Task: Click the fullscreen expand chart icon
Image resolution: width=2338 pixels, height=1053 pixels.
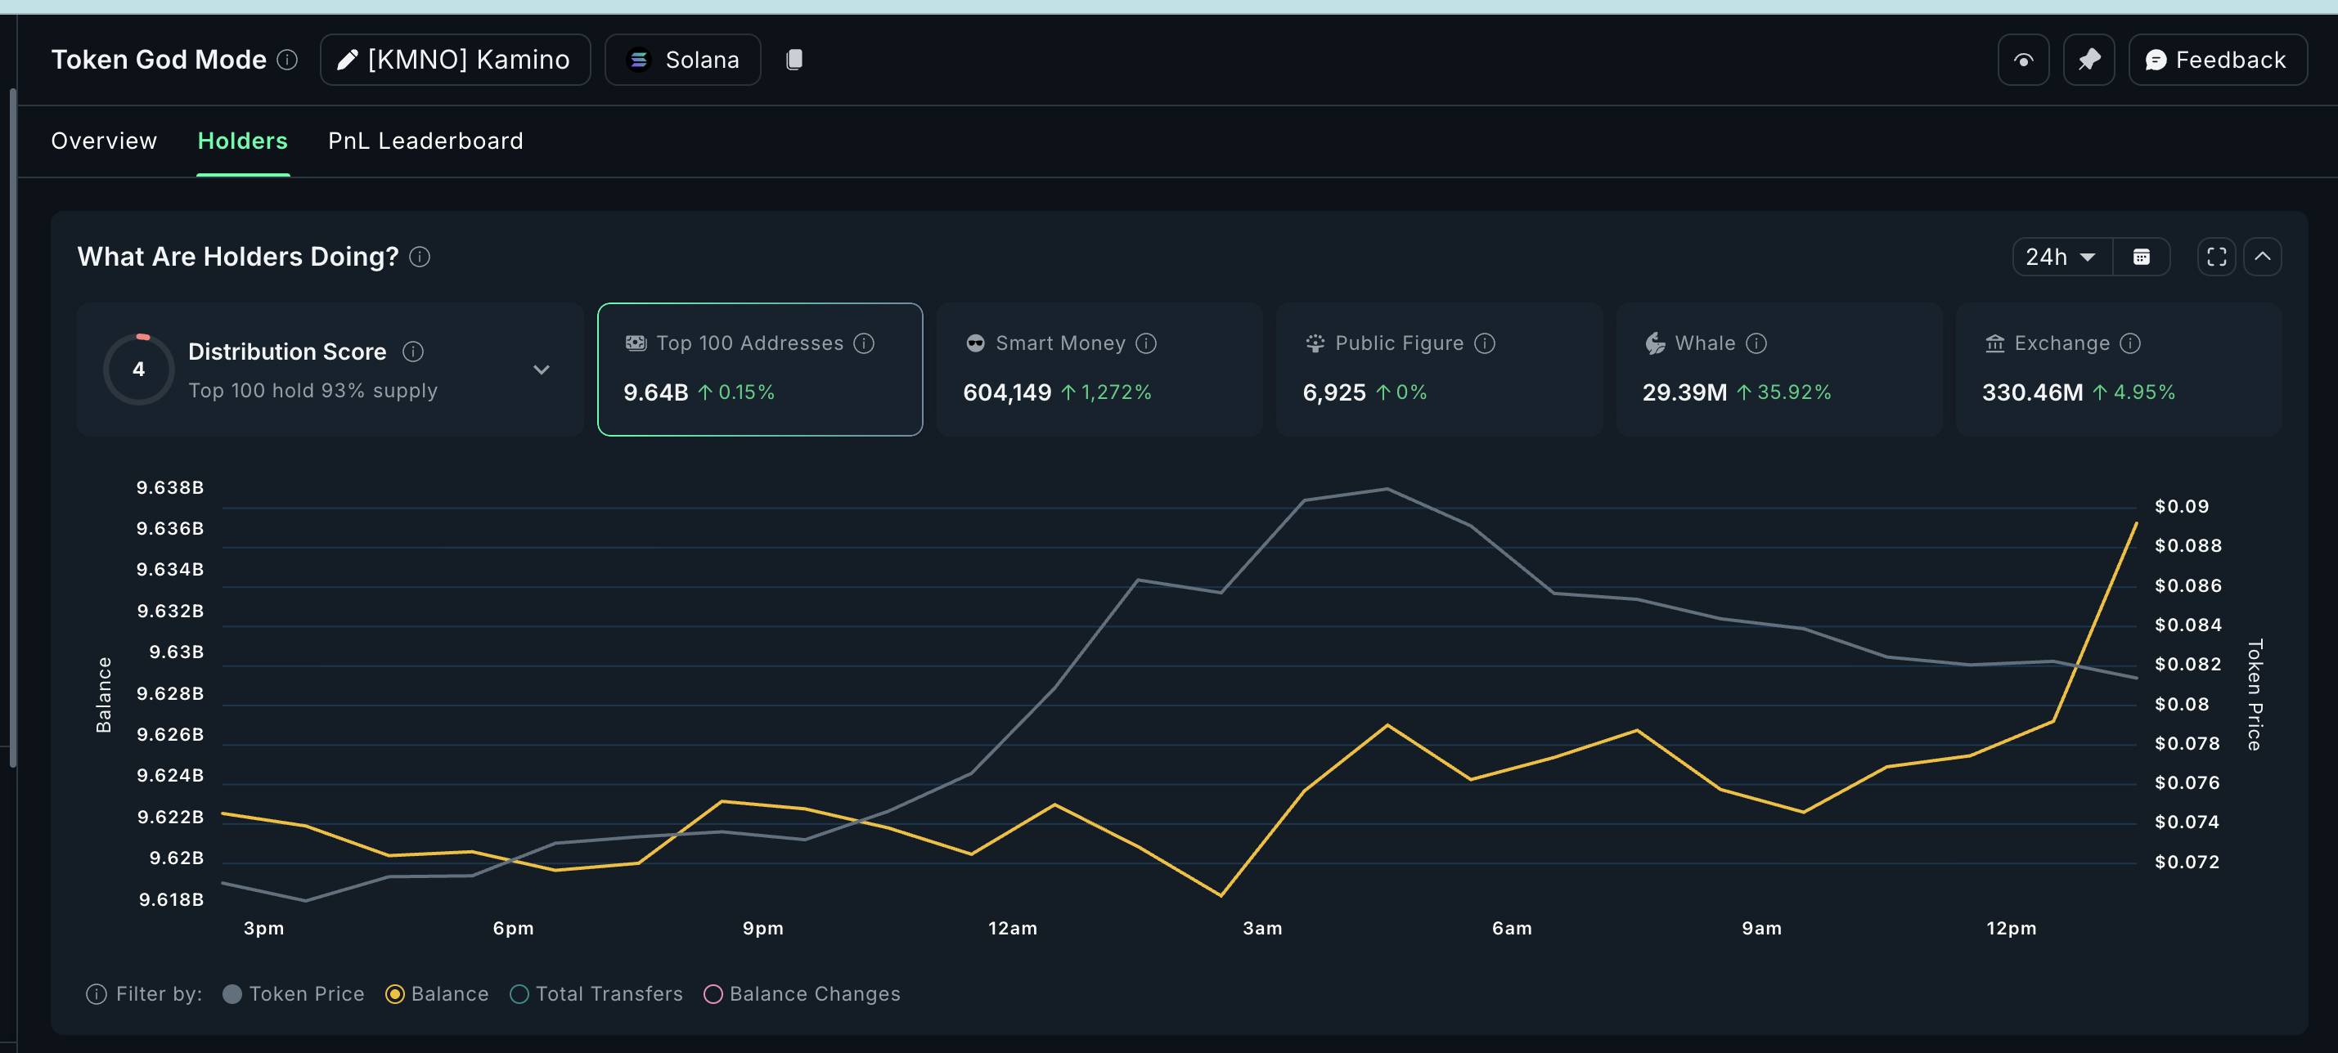Action: (2216, 257)
